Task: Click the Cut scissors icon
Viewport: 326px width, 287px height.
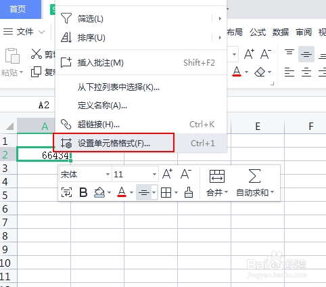Action: (37, 53)
